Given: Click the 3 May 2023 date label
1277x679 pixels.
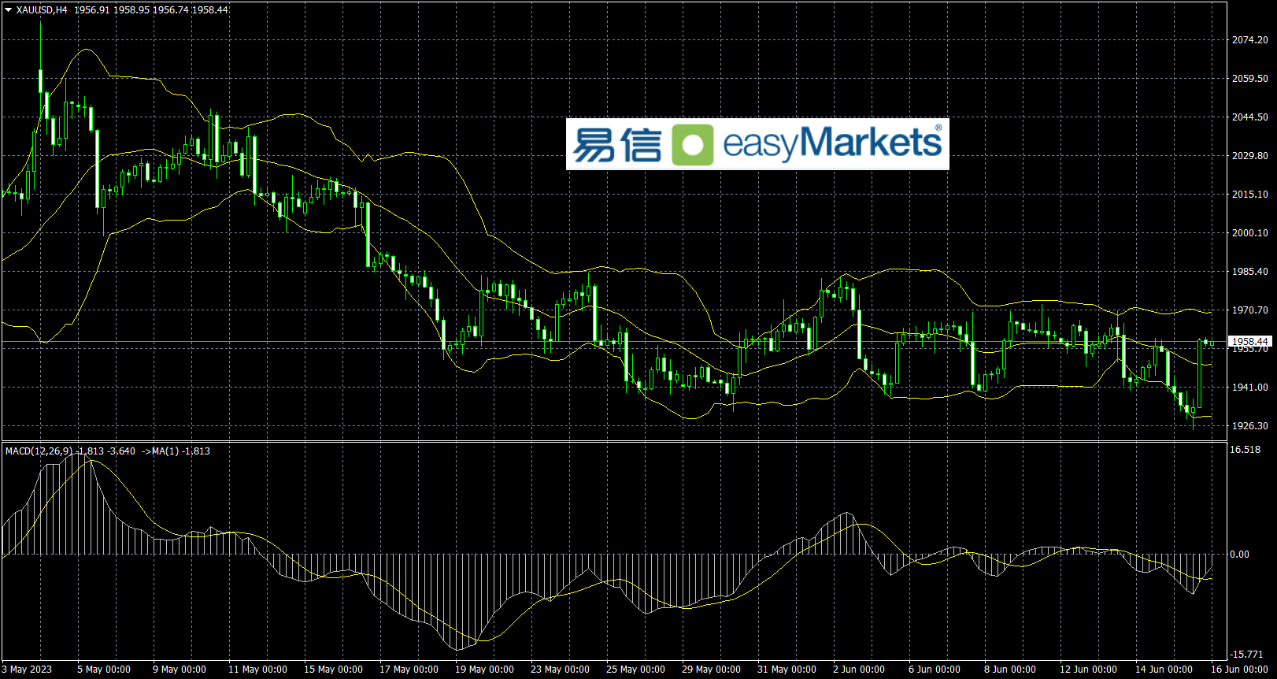Looking at the screenshot, I should 27,670.
